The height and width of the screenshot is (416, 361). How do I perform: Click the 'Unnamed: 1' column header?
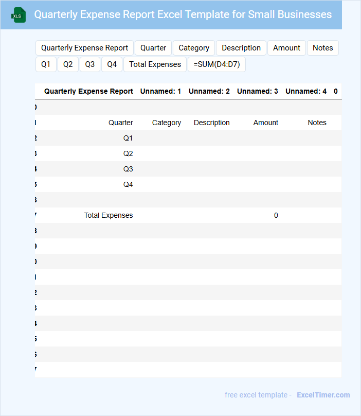tap(160, 91)
